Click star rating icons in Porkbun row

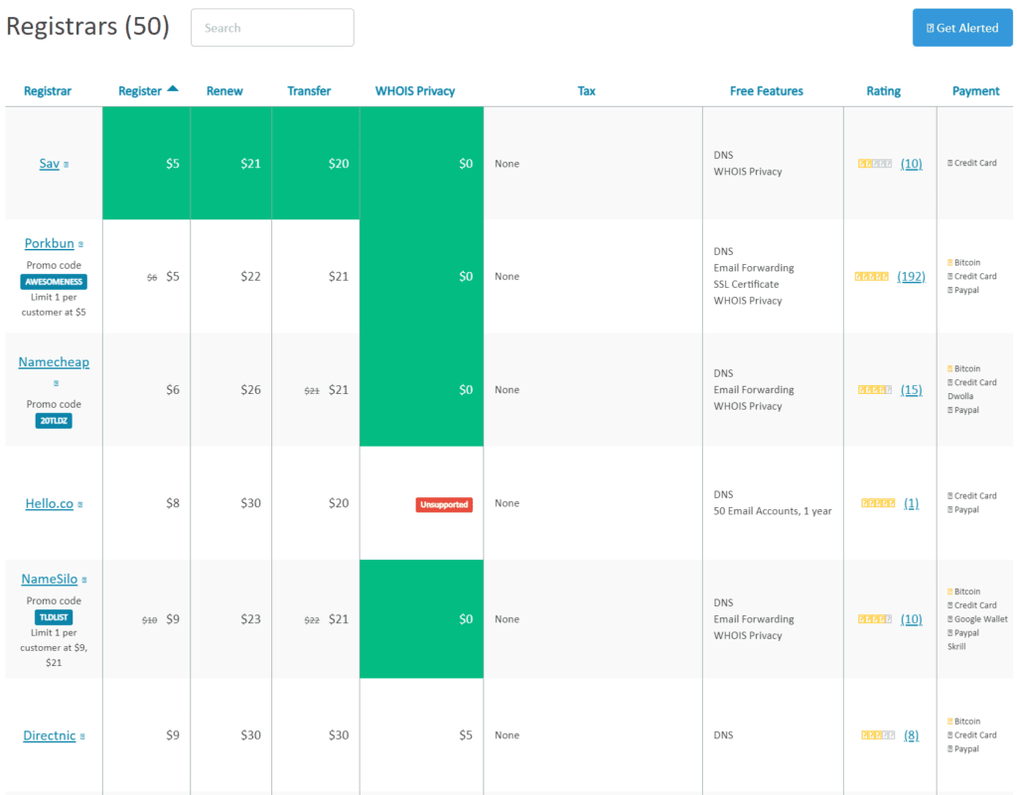tap(872, 277)
